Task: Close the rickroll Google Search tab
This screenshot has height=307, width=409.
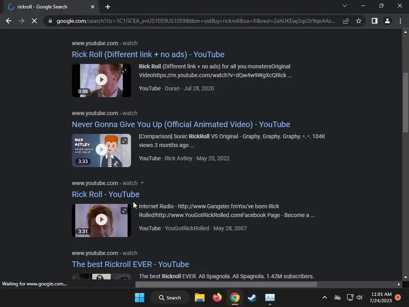Action: (x=93, y=7)
